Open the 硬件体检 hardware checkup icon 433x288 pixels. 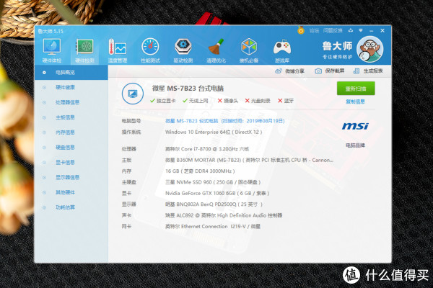[52, 50]
